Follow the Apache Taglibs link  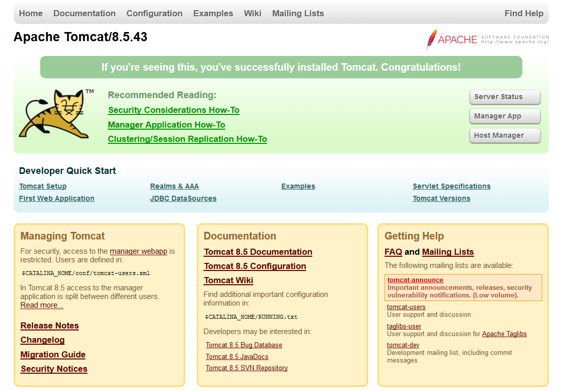[x=505, y=334]
